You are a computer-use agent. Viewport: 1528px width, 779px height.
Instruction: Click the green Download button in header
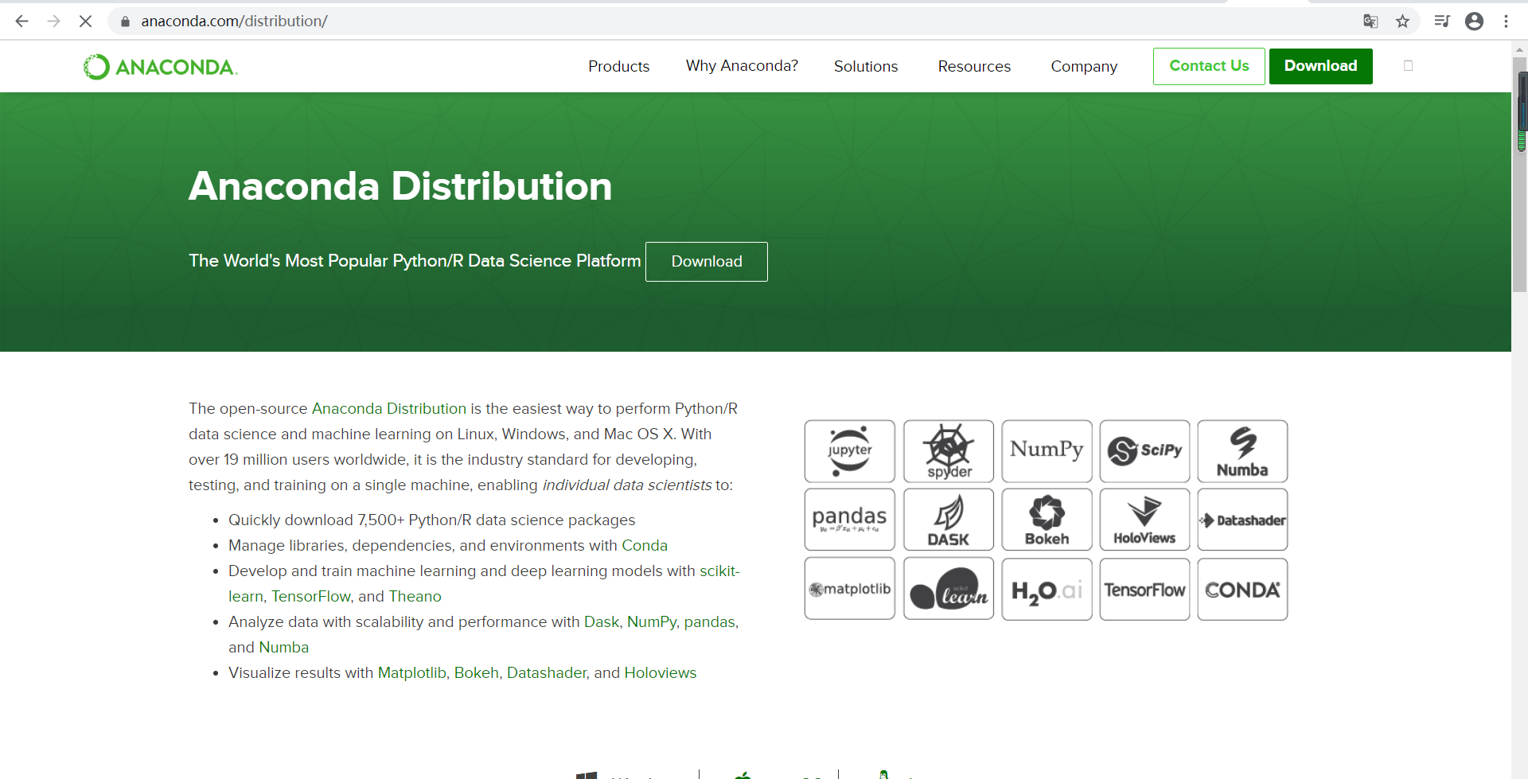(1320, 66)
